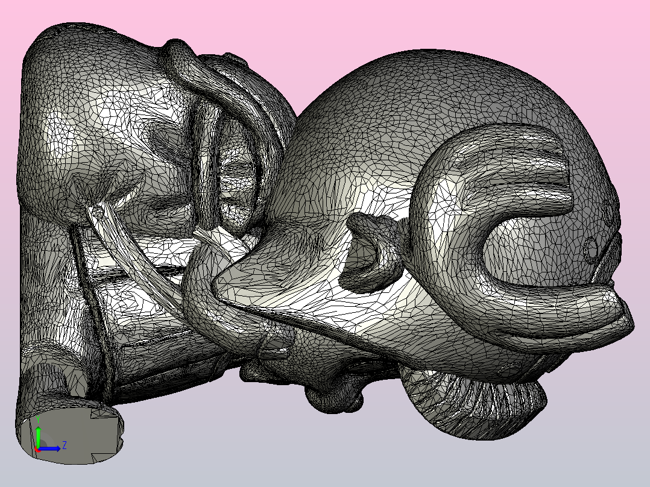This screenshot has width=650, height=487.
Task: Select the red origin of the axis triad
Action: tap(37, 449)
